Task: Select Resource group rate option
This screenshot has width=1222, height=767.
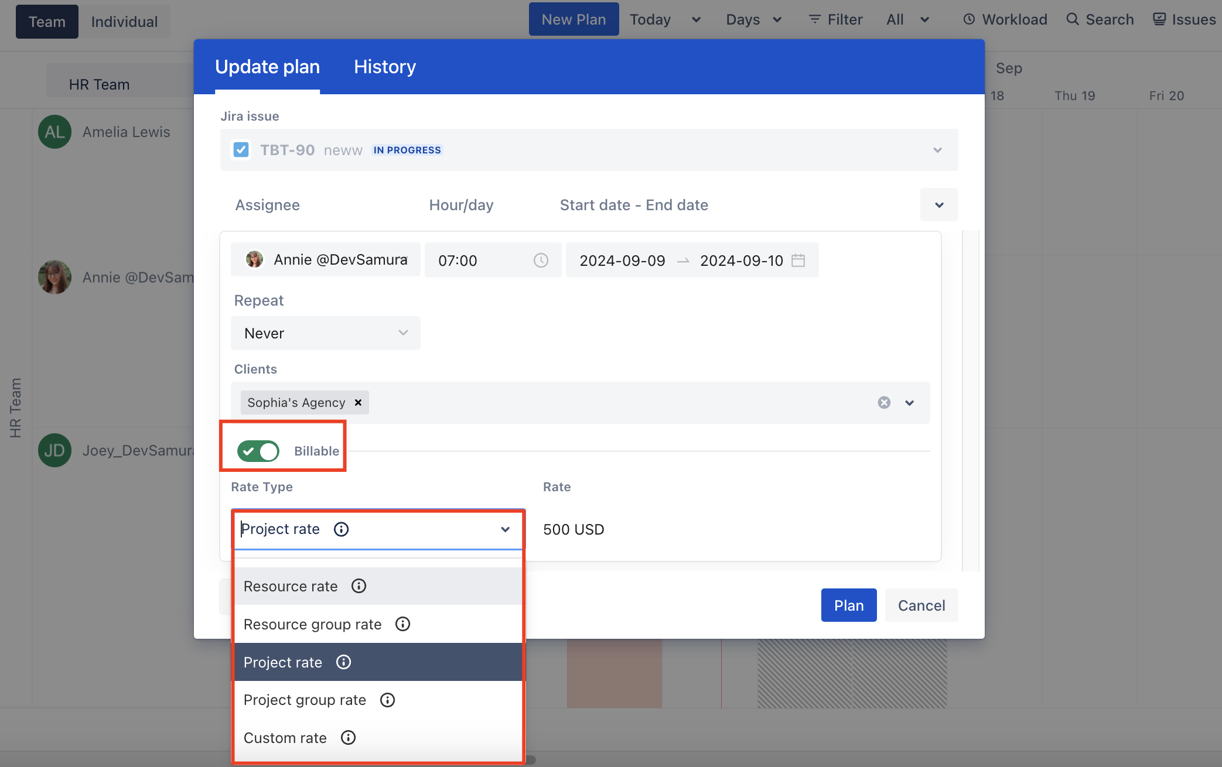Action: point(313,624)
